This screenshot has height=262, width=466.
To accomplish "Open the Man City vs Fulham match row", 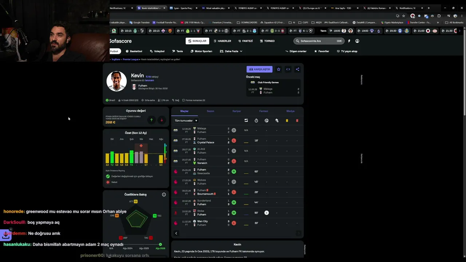I will point(237,223).
